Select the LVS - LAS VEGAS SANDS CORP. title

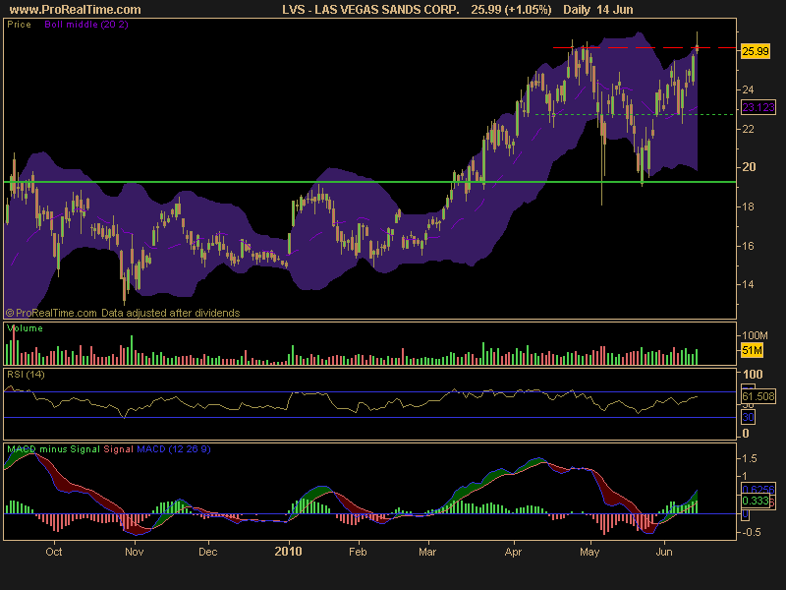(370, 10)
